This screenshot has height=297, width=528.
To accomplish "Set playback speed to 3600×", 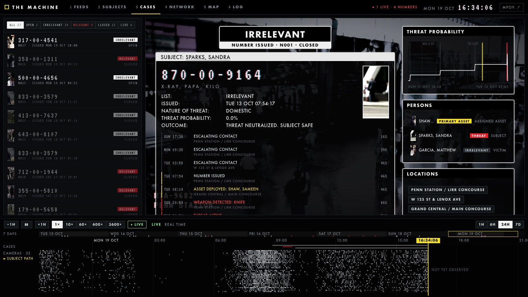I will [x=115, y=224].
